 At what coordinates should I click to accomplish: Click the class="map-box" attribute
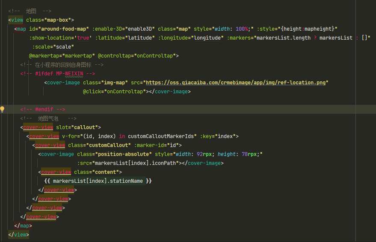click(x=49, y=20)
